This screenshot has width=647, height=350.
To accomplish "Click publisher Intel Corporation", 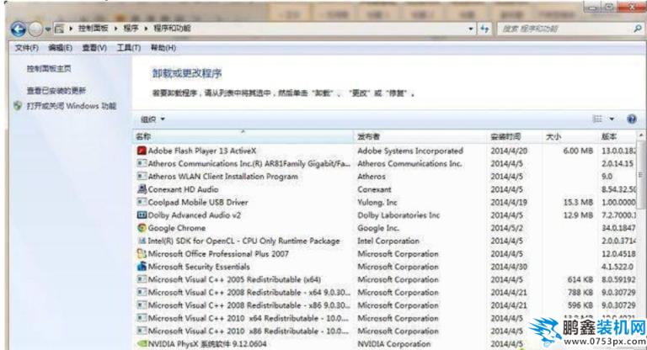I will (388, 241).
